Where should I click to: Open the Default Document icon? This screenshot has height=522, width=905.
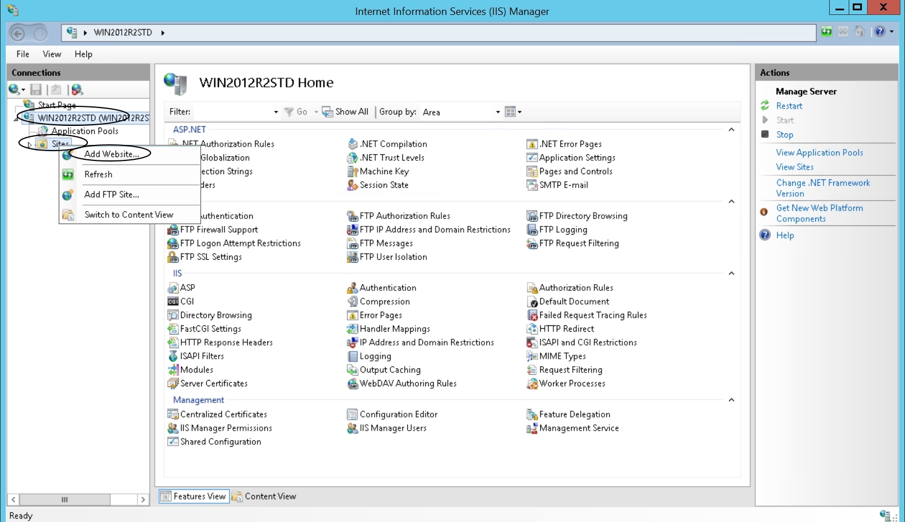coord(532,301)
